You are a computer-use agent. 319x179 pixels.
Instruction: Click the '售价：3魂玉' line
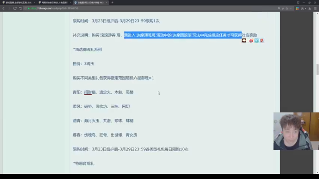83,64
